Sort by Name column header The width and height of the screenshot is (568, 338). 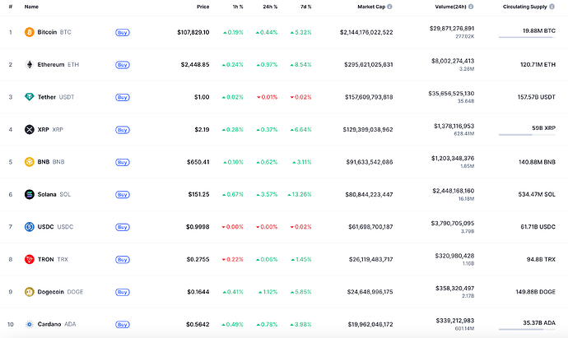31,7
